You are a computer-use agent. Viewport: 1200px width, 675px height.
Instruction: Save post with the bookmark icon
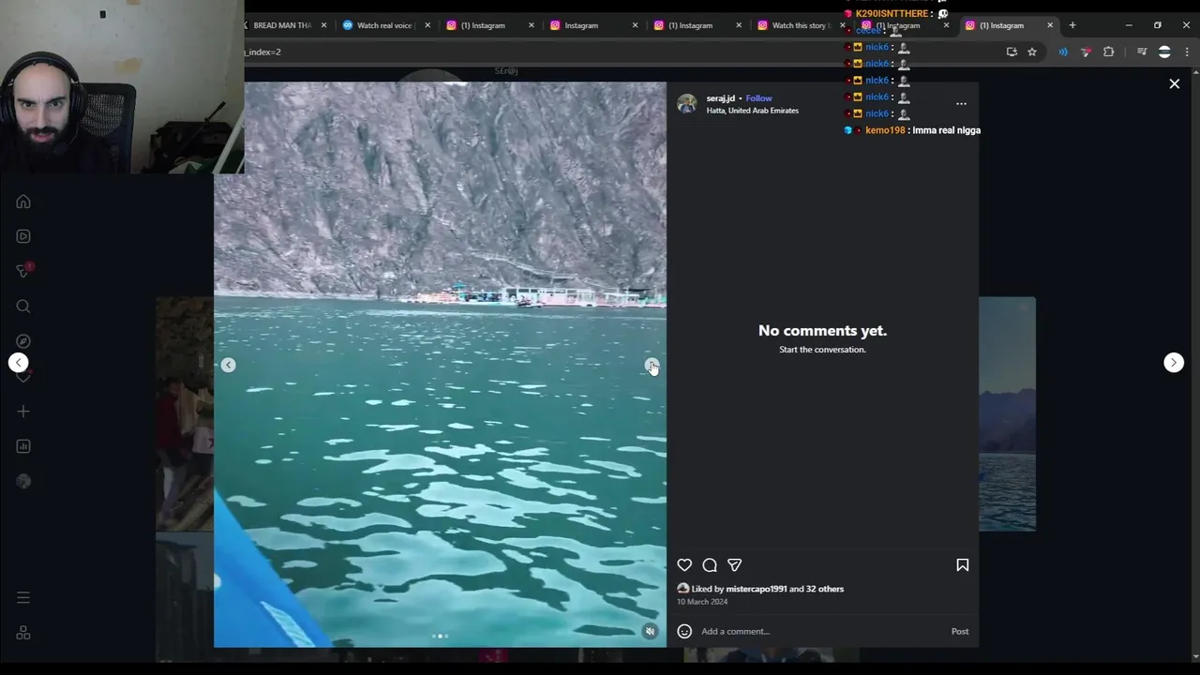pyautogui.click(x=962, y=565)
